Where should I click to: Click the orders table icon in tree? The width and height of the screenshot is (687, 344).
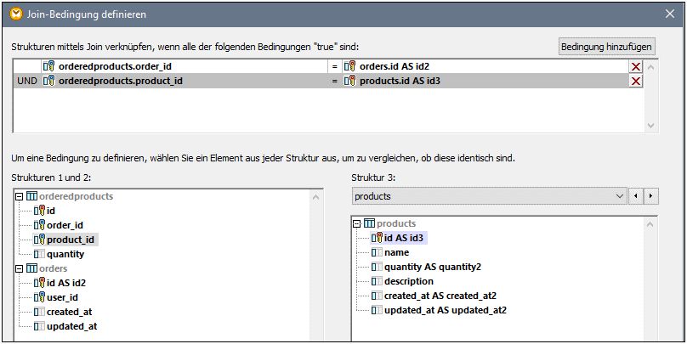pos(31,268)
